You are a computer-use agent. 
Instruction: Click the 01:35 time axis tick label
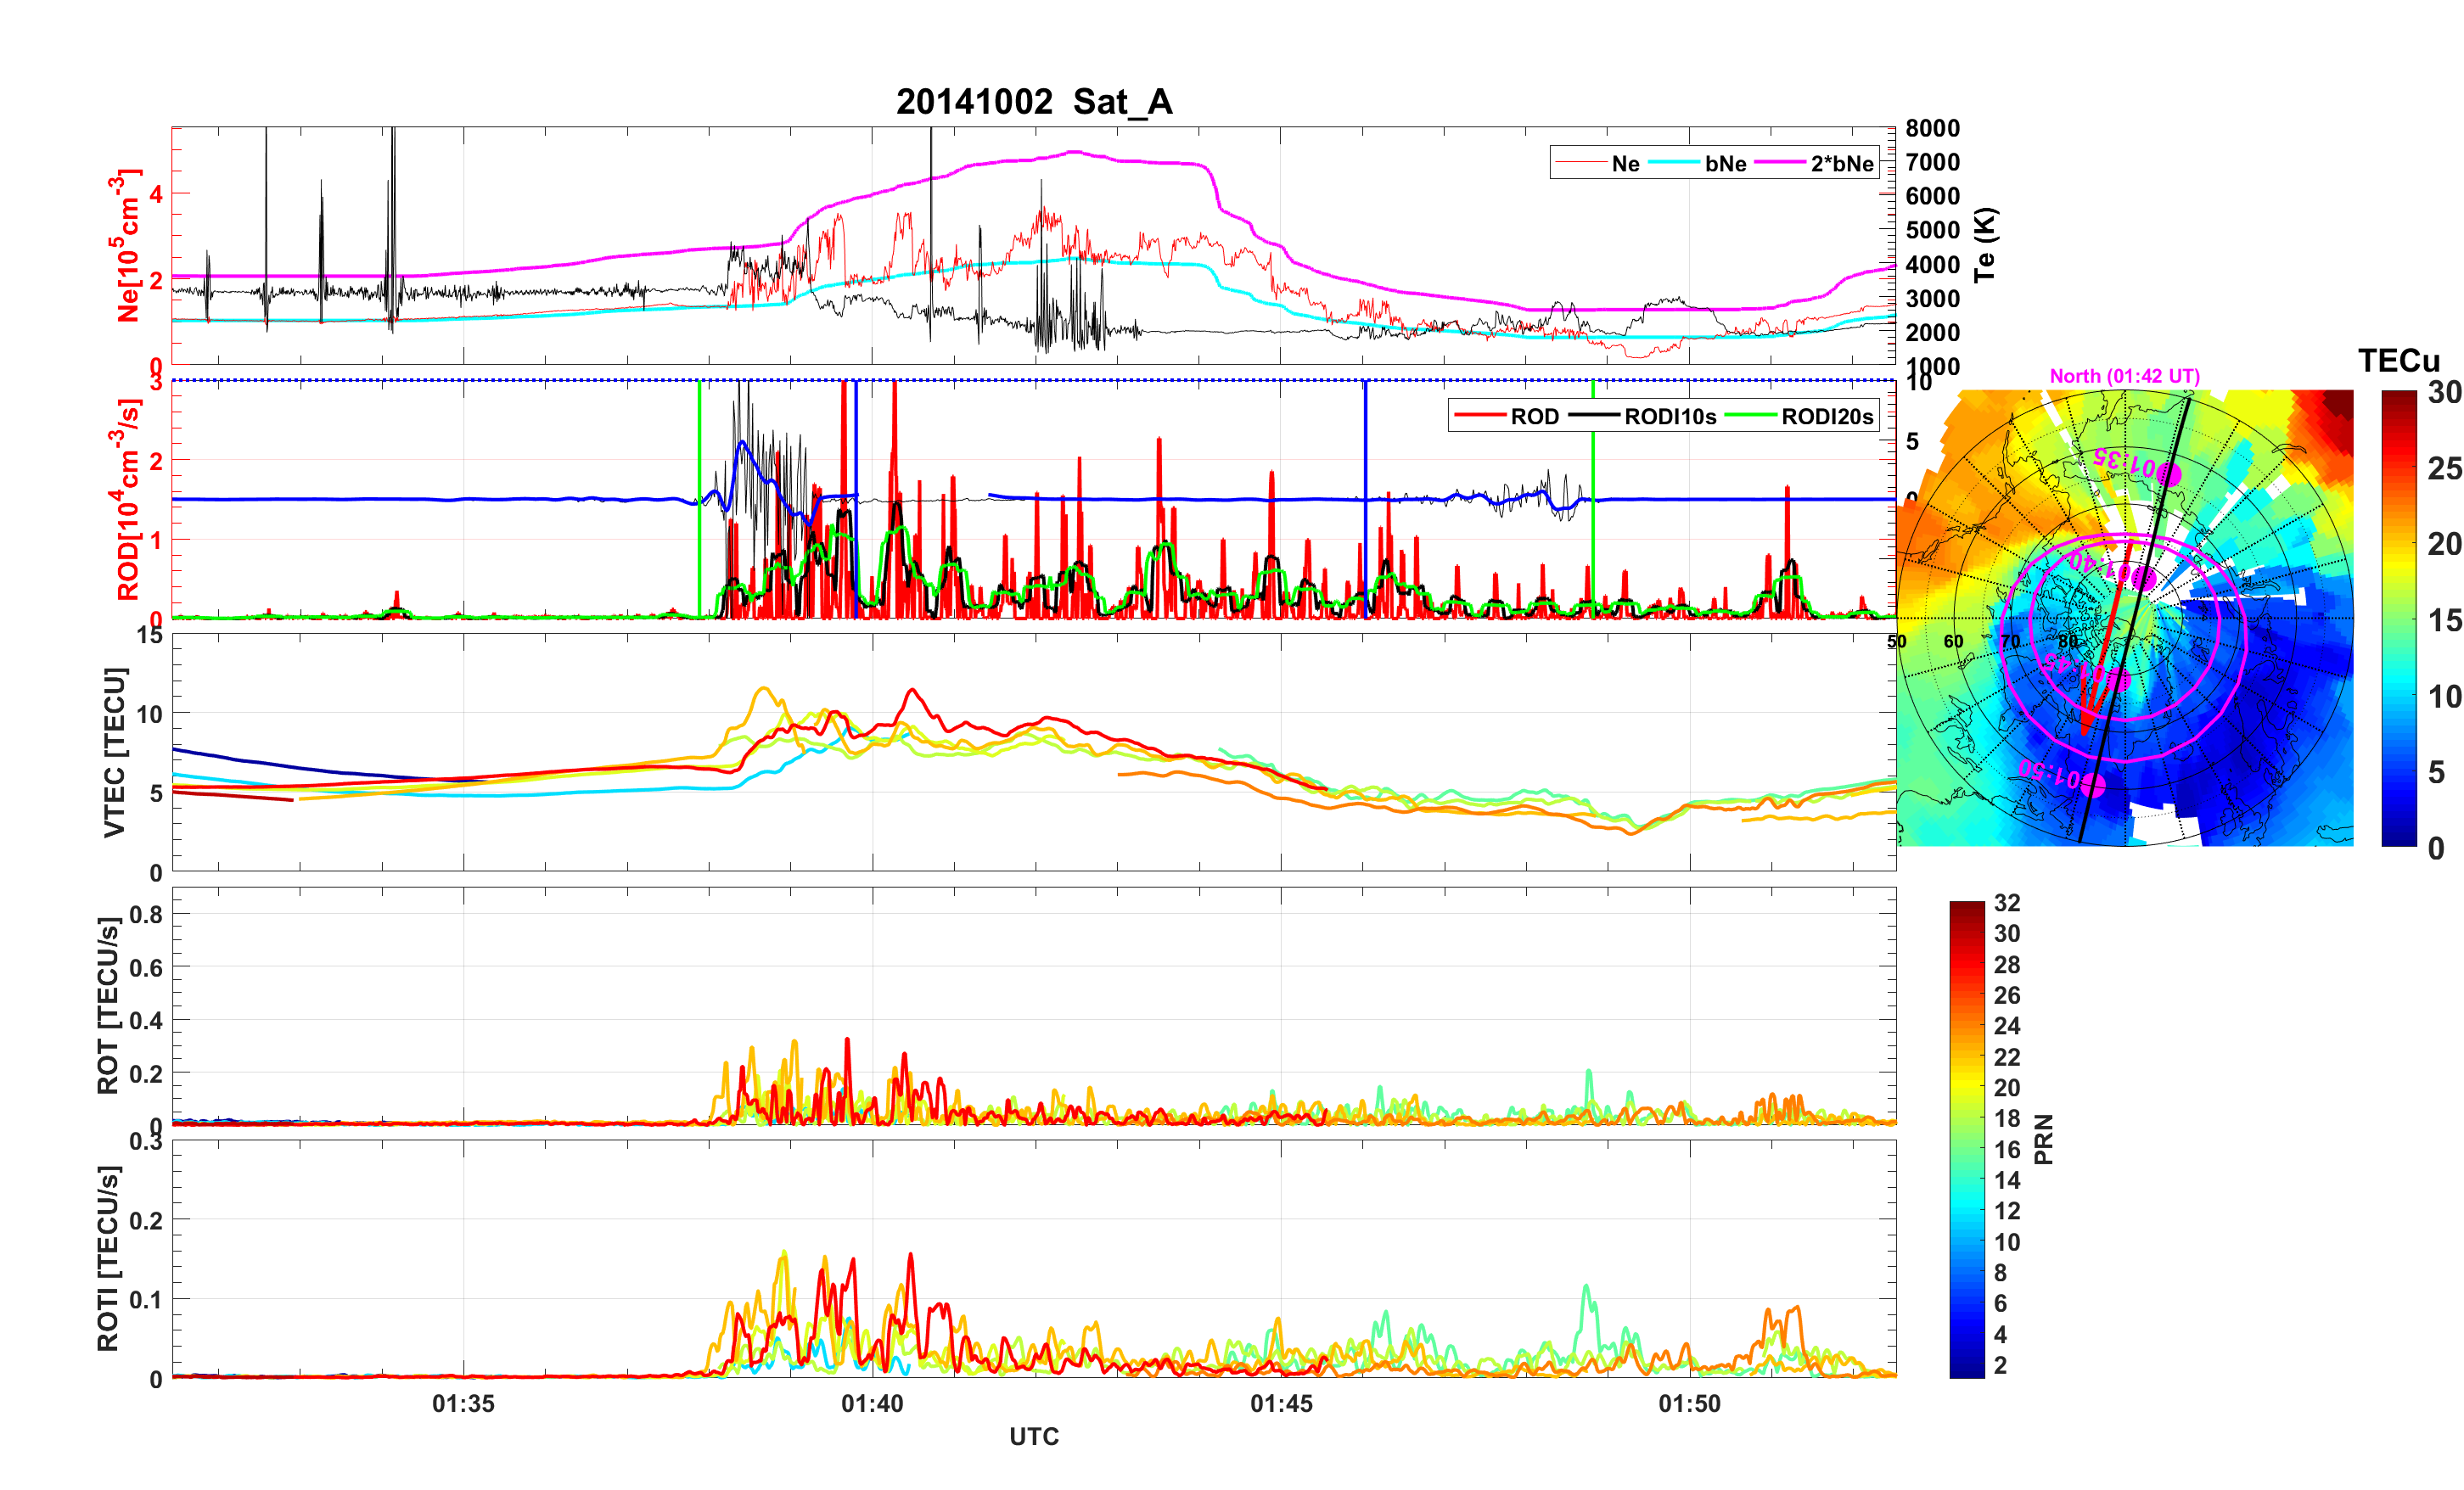point(463,1404)
